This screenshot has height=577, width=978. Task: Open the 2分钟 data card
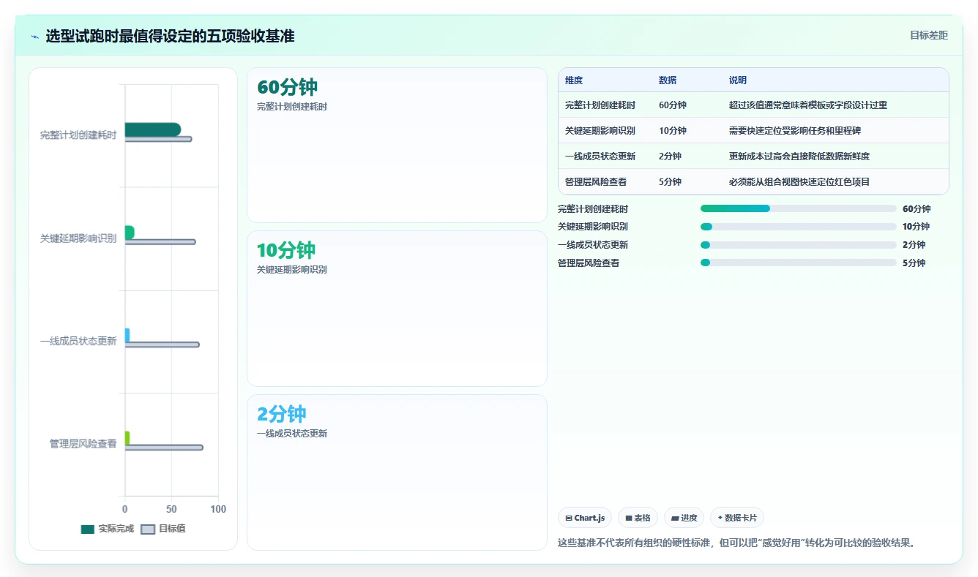pos(397,472)
